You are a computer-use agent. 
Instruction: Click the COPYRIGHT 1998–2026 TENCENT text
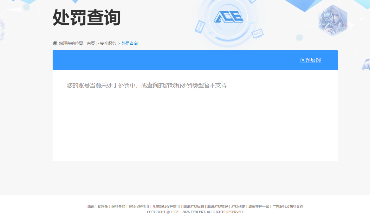coord(195,212)
